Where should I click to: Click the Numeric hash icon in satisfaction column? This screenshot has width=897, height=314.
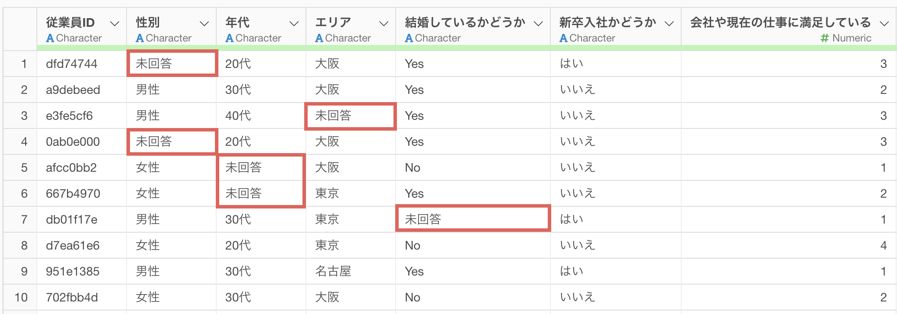coord(824,38)
